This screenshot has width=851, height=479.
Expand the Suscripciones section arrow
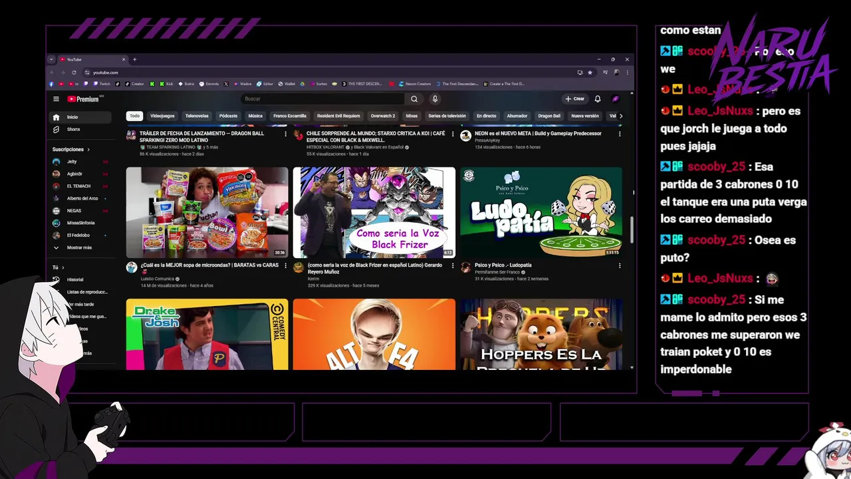(x=88, y=150)
